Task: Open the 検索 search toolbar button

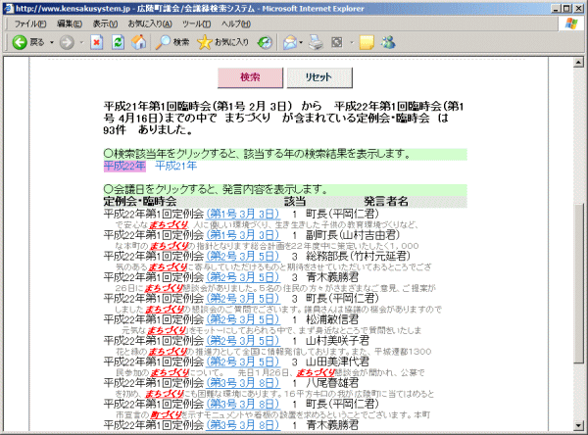Action: pos(172,42)
